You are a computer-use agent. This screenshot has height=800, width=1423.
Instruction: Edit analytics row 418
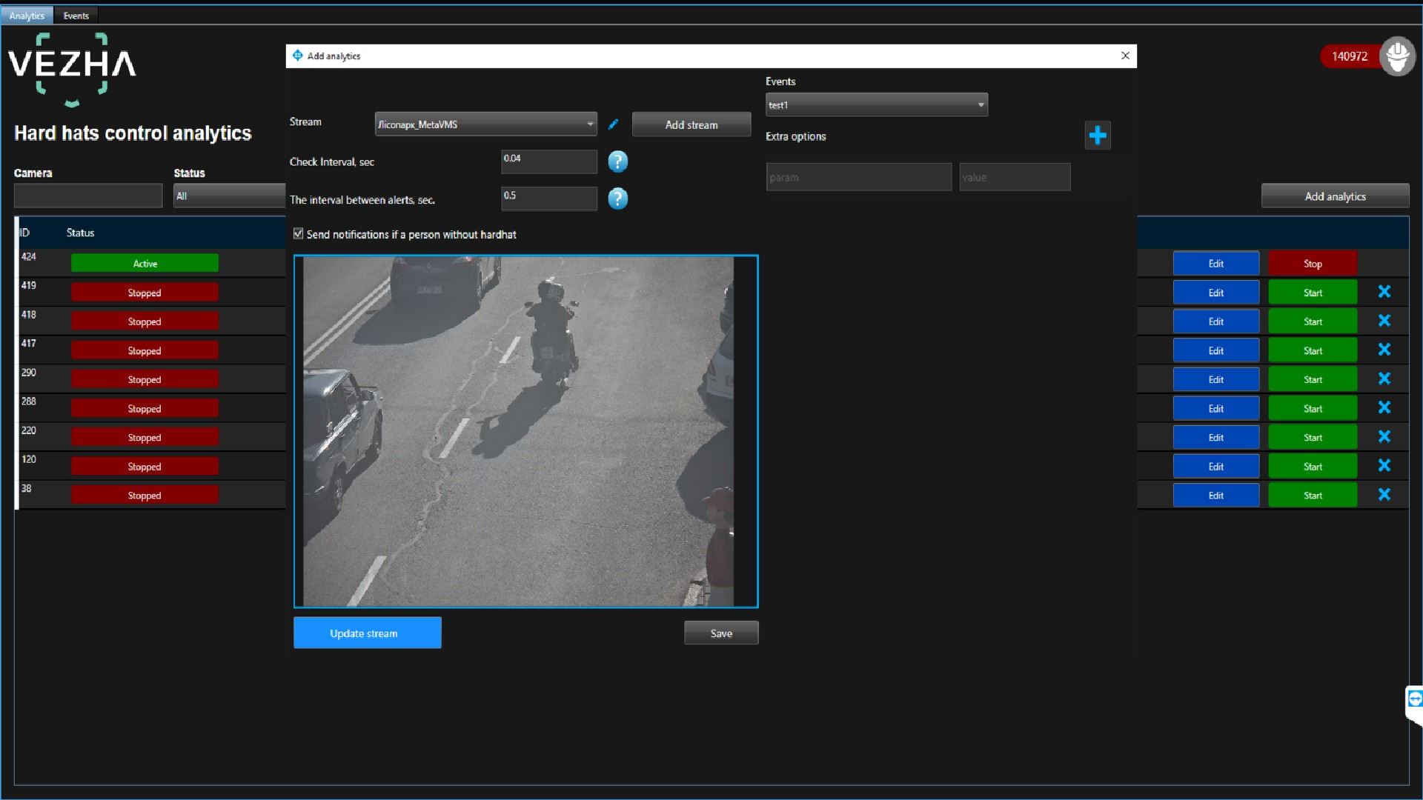[1216, 321]
